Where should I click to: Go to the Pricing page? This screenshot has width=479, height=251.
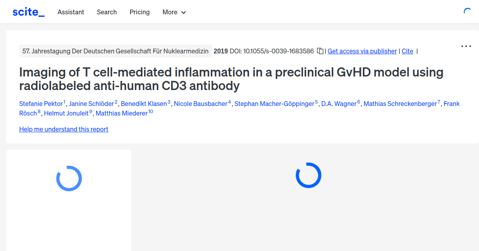coord(139,12)
